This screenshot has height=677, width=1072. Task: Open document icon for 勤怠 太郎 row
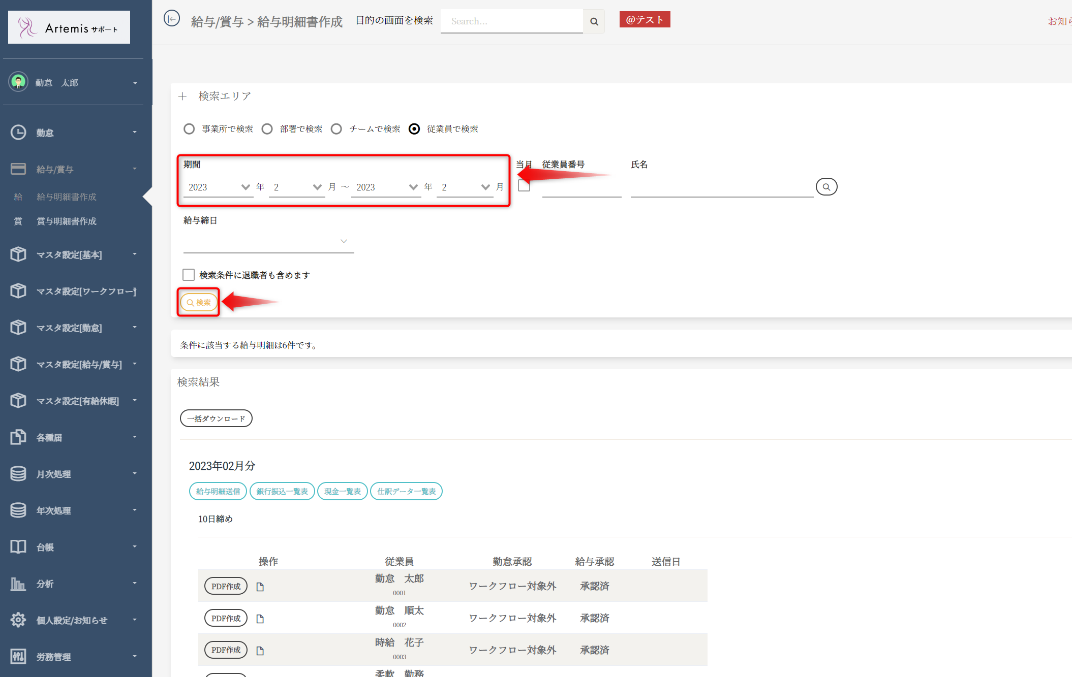[260, 587]
